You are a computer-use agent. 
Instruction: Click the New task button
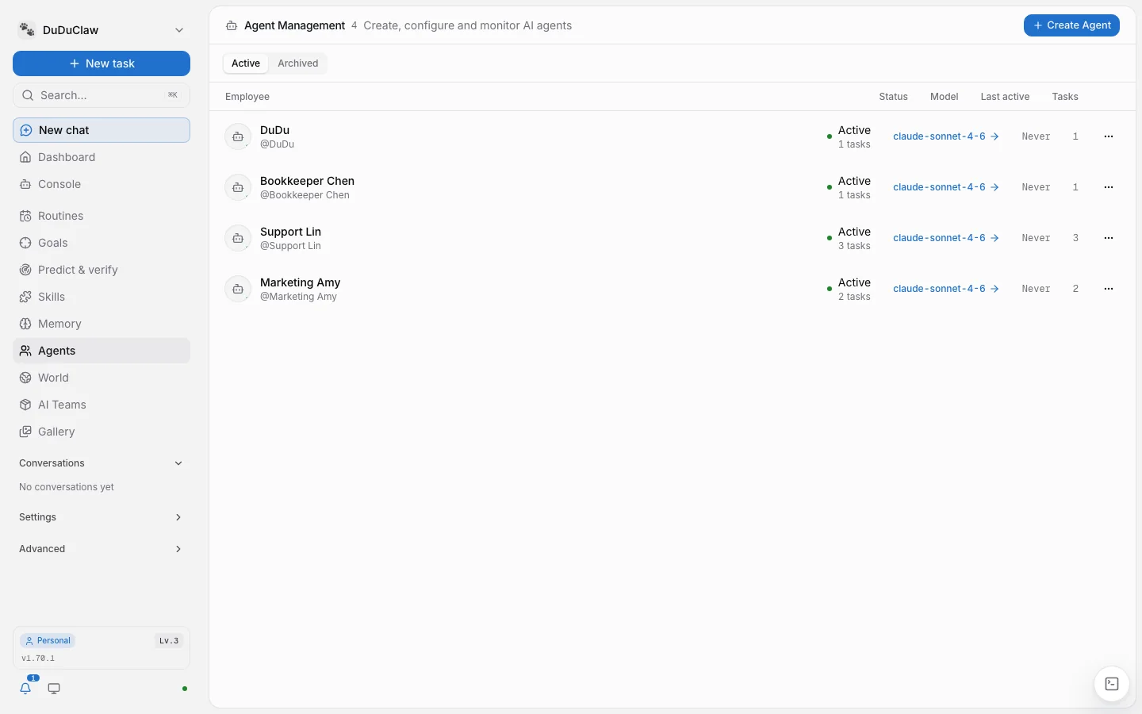click(102, 63)
